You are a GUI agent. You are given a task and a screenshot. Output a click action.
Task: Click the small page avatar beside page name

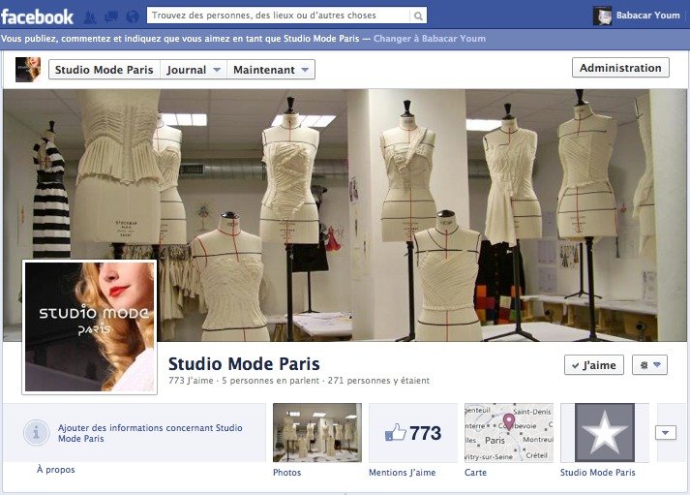(x=27, y=70)
